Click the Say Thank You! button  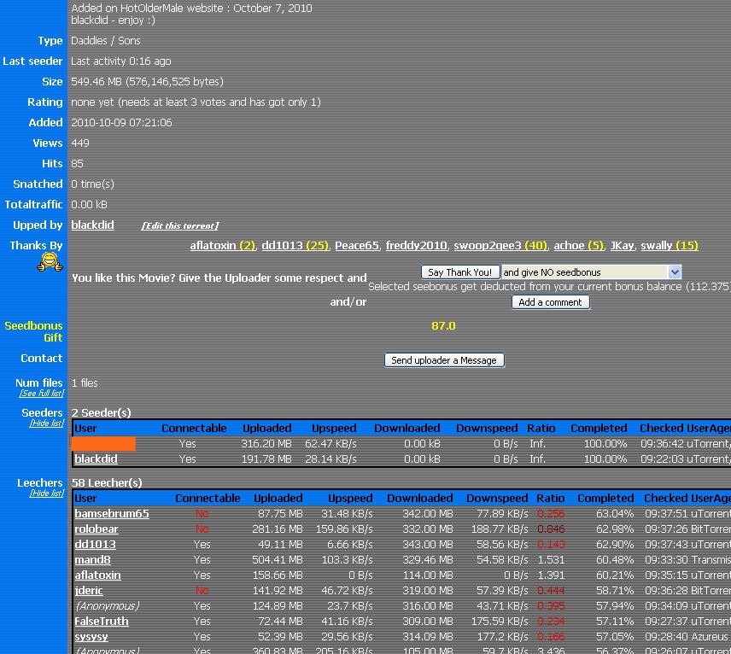(x=459, y=272)
